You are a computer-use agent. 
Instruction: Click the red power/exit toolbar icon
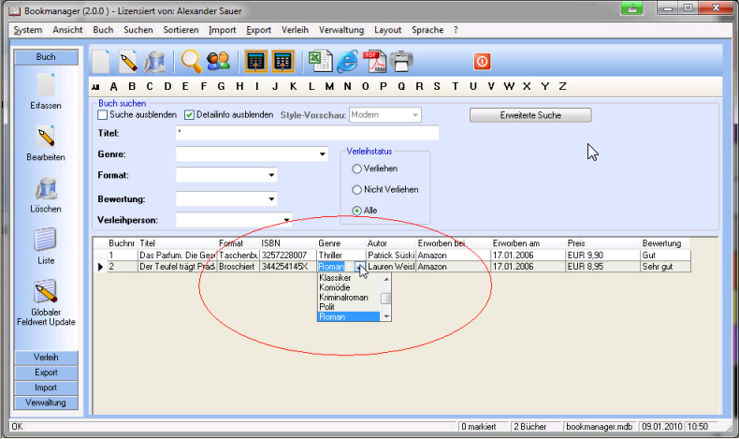482,62
